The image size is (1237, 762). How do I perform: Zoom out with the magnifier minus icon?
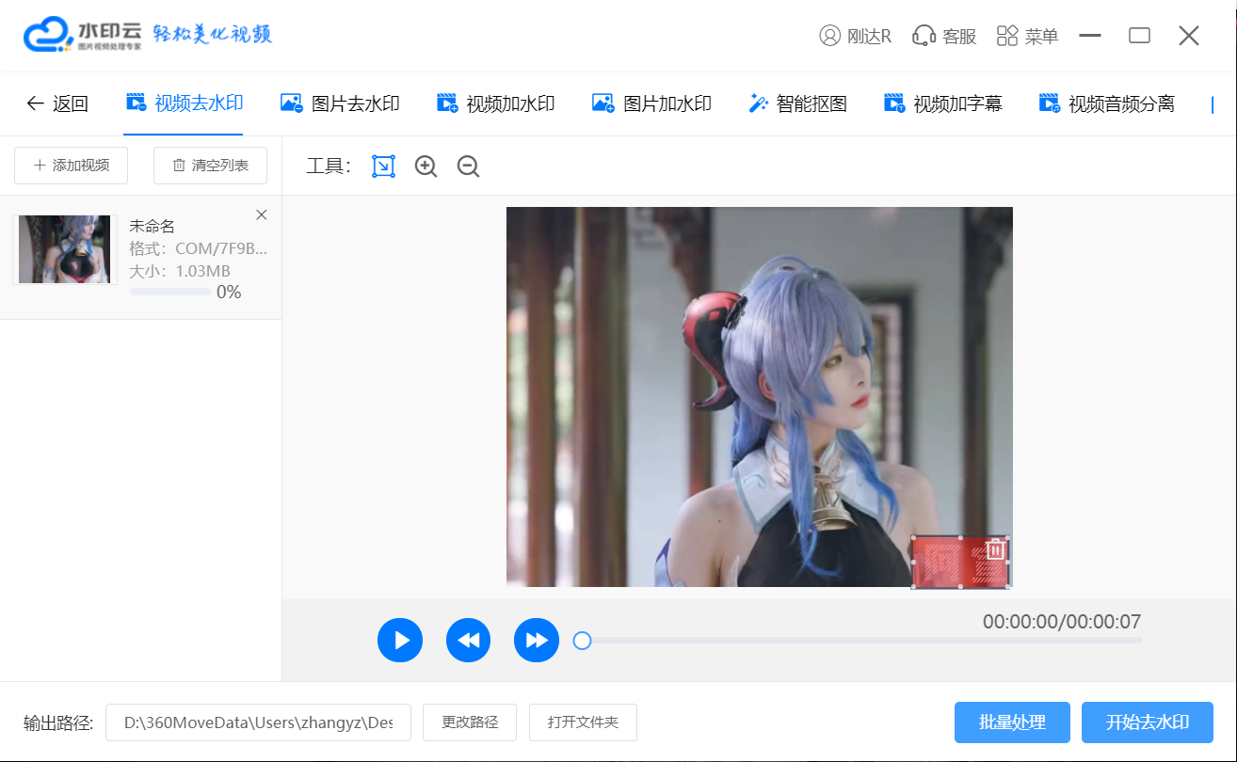point(468,167)
